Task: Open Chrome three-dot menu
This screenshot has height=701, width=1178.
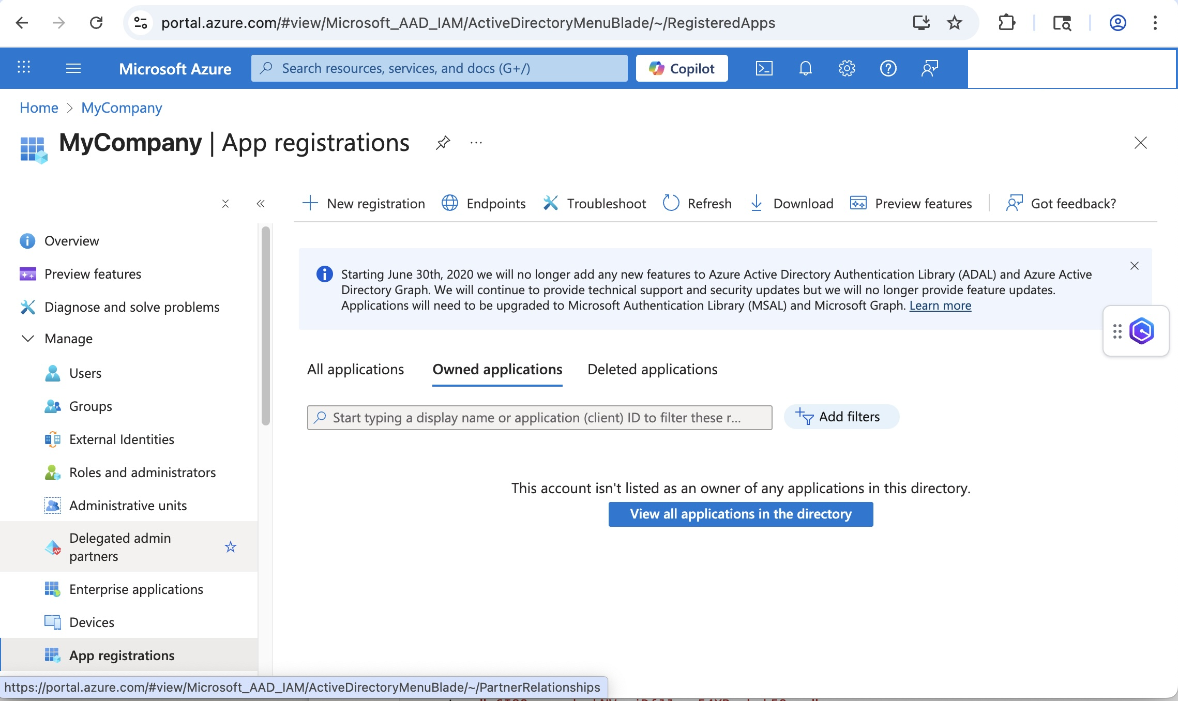Action: (x=1155, y=23)
